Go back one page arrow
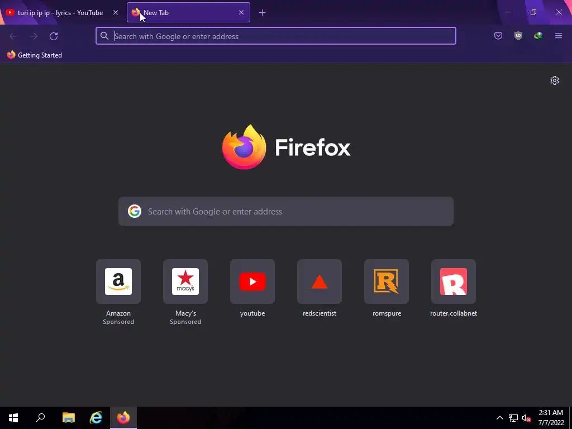This screenshot has width=572, height=429. click(x=13, y=36)
